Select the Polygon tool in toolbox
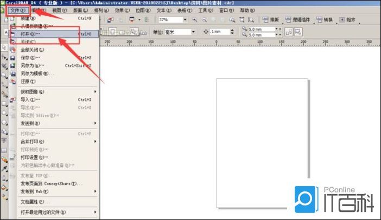The height and width of the screenshot is (220, 381). [x=4, y=123]
